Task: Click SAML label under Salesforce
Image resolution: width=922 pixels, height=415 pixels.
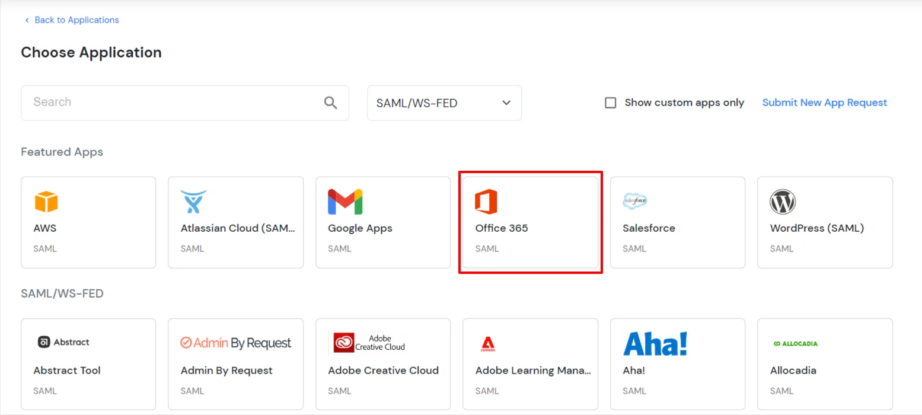Action: pyautogui.click(x=634, y=248)
